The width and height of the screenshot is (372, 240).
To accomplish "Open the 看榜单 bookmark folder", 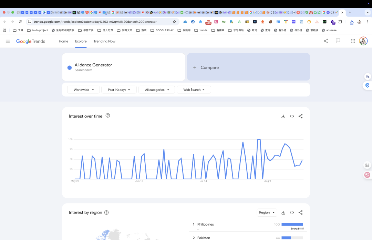I will 218,30.
